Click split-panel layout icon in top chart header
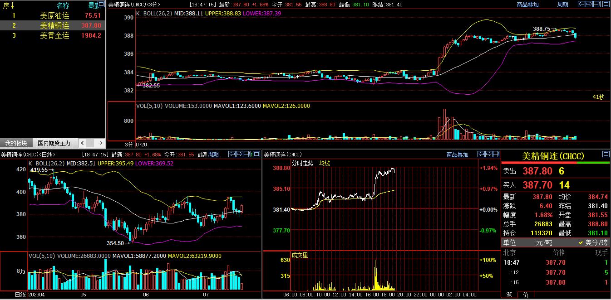 click(x=596, y=5)
